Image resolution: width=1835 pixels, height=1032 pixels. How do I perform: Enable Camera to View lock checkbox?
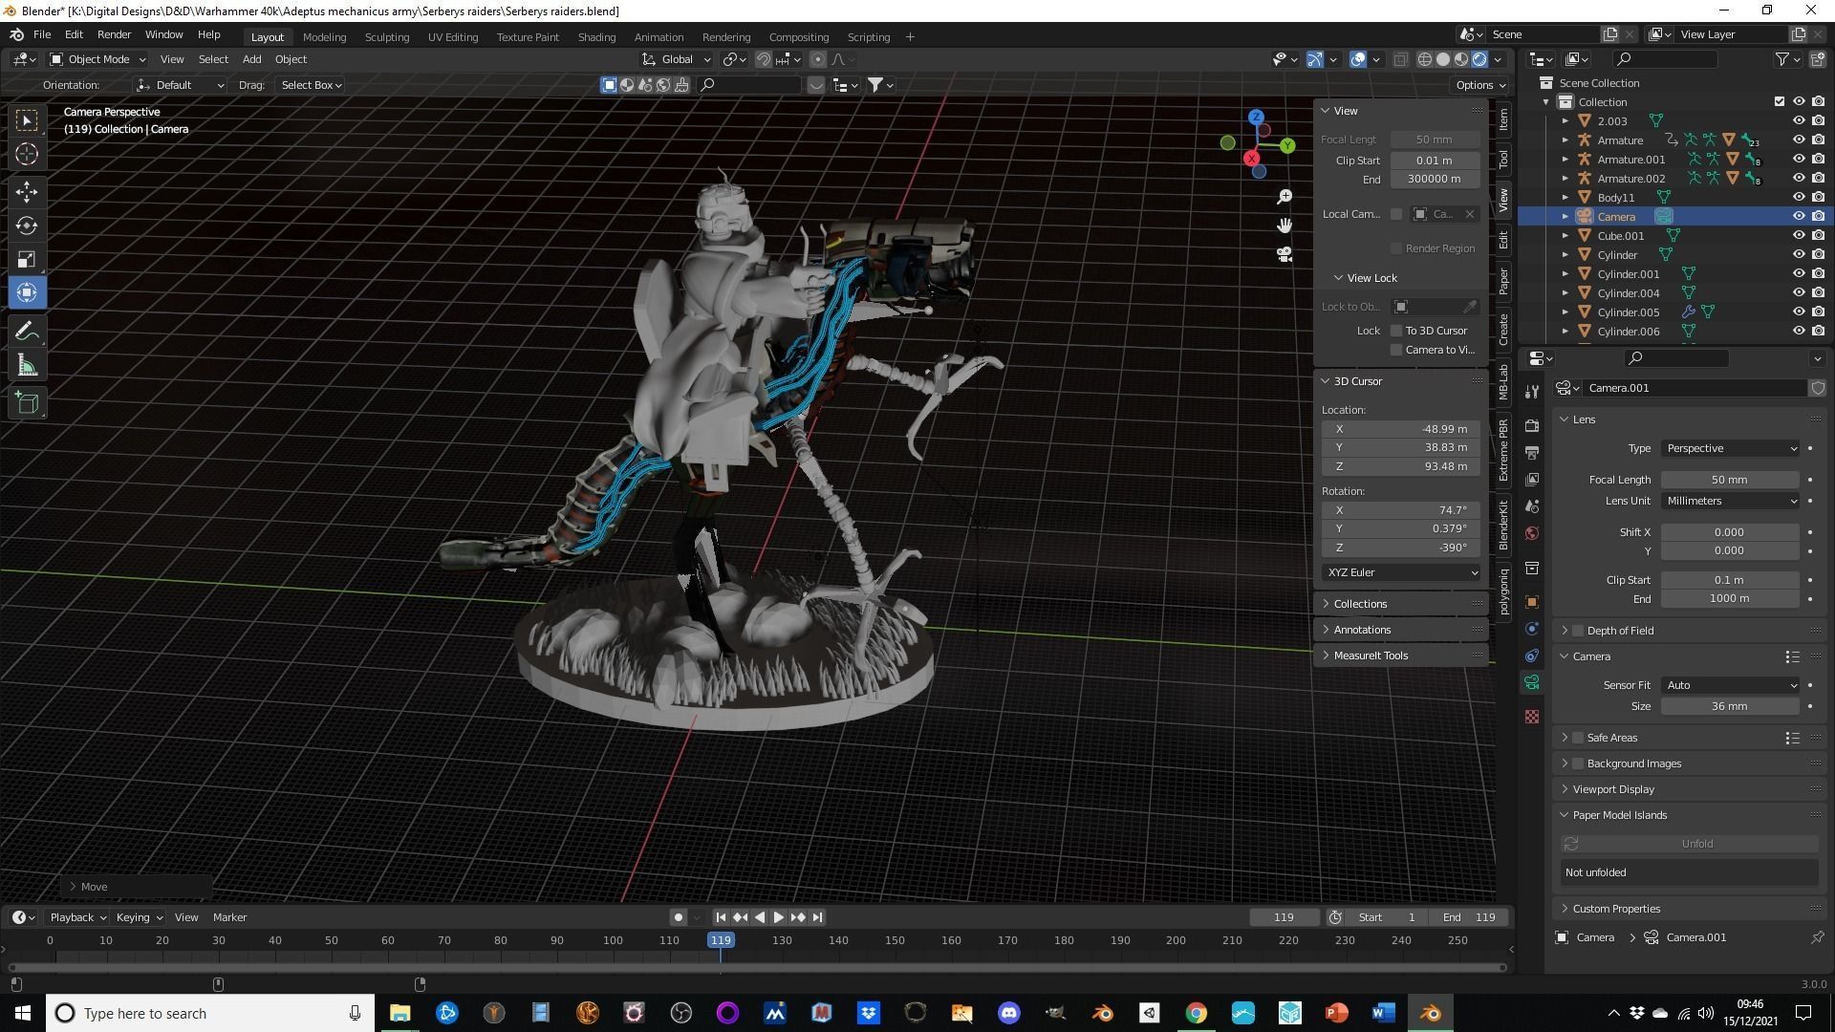(x=1396, y=350)
